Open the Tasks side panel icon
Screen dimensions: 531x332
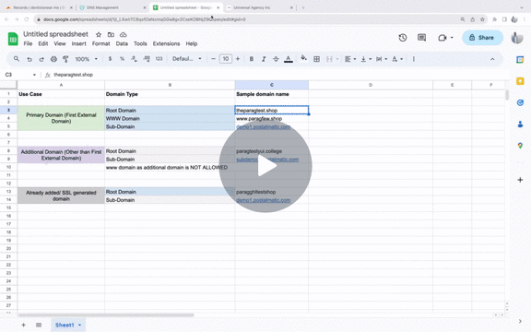pos(520,102)
